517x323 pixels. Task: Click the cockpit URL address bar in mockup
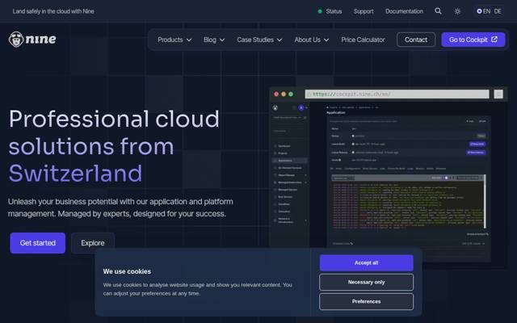coord(397,94)
